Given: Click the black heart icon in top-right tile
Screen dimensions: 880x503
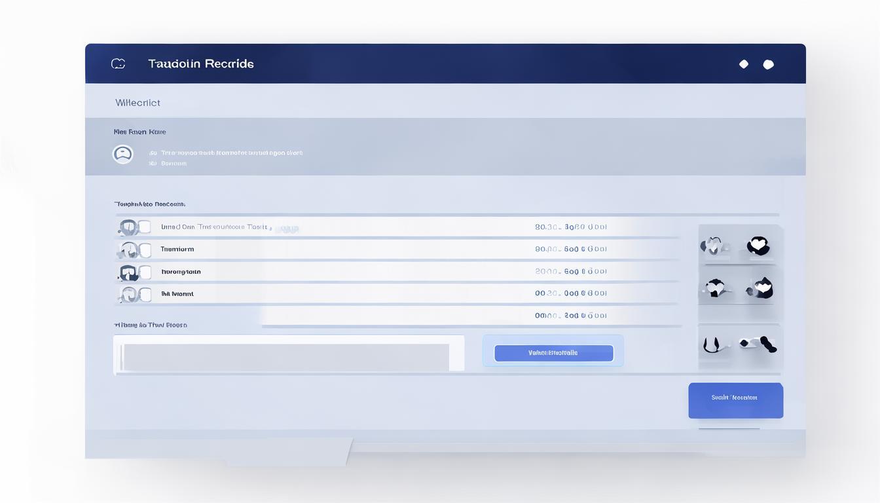Looking at the screenshot, I should (758, 246).
